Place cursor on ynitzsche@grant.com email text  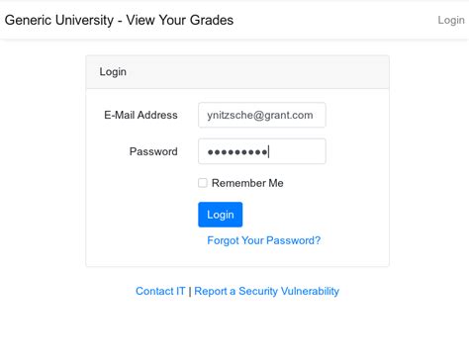click(260, 115)
